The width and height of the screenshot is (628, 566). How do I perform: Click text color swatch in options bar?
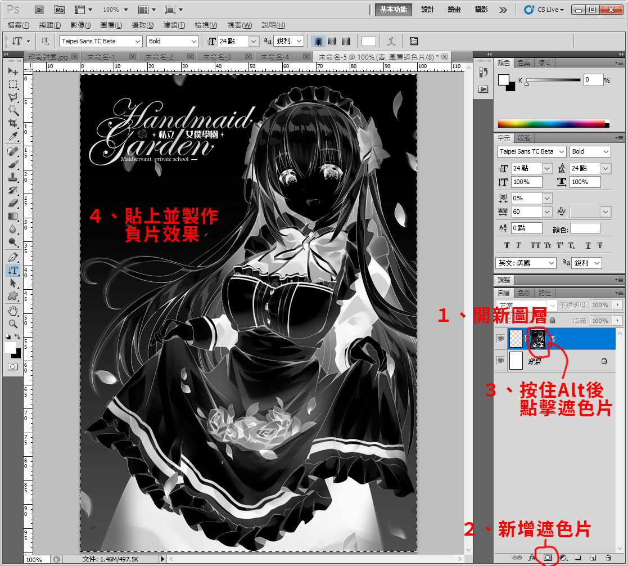pos(368,41)
